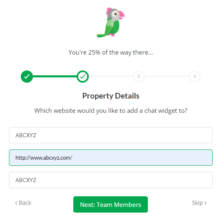This screenshot has width=224, height=224.
Task: Click the left chevron beside Back
Action: [x=16, y=203]
